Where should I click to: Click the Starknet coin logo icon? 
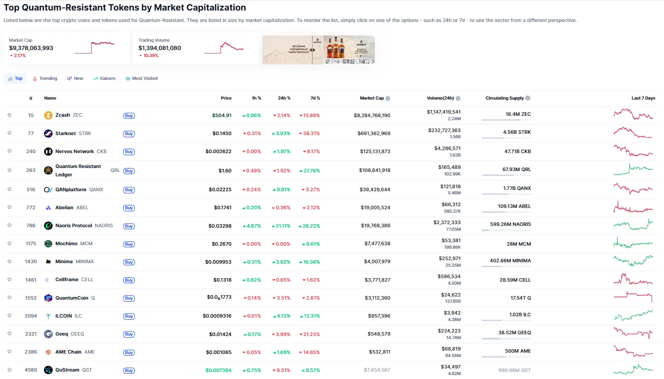48,133
